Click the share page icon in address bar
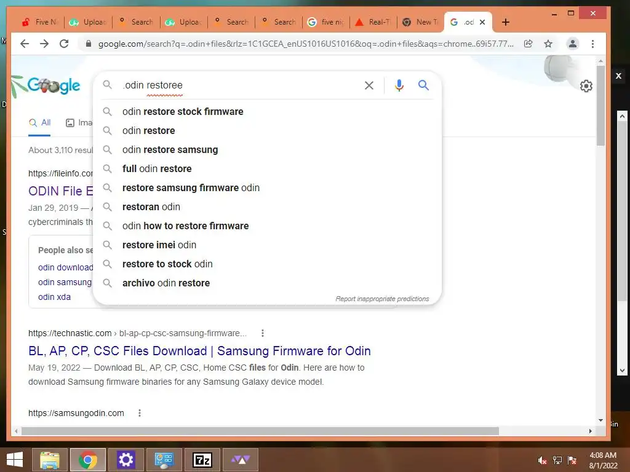The image size is (630, 472). tap(528, 44)
